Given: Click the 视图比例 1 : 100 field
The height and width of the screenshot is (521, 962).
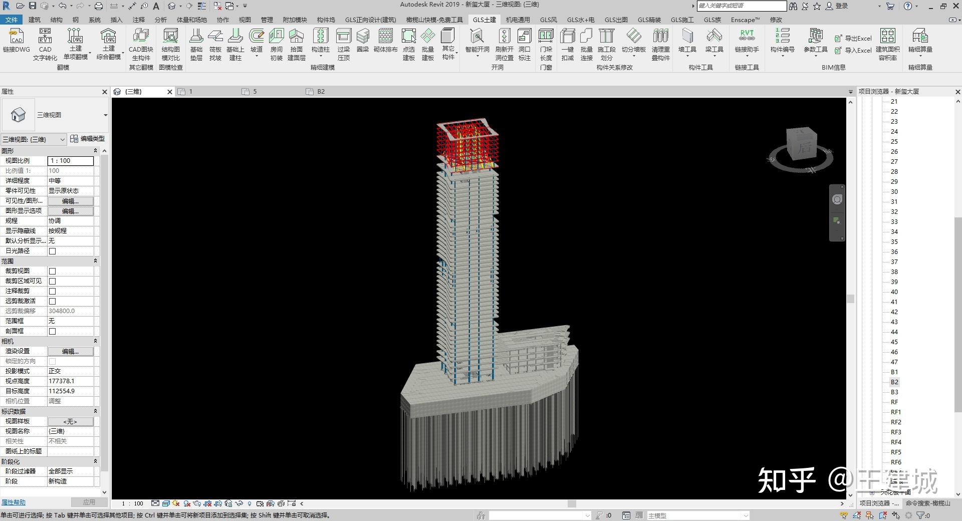Looking at the screenshot, I should click(x=71, y=161).
